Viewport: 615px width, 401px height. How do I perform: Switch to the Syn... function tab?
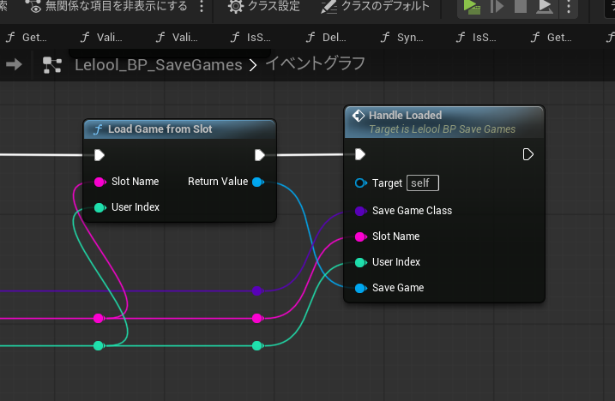tap(402, 37)
